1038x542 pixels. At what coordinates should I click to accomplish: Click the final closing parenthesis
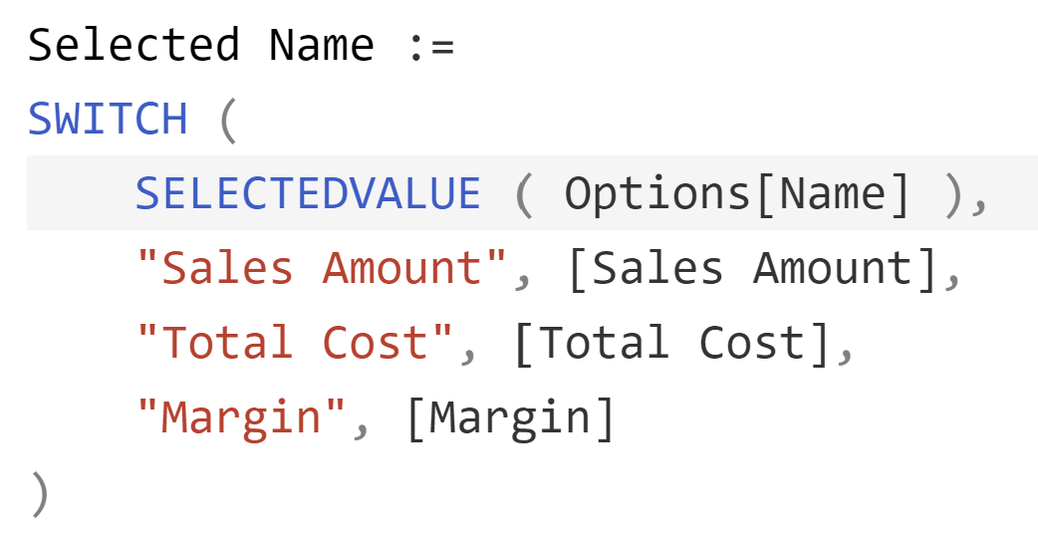[x=40, y=494]
